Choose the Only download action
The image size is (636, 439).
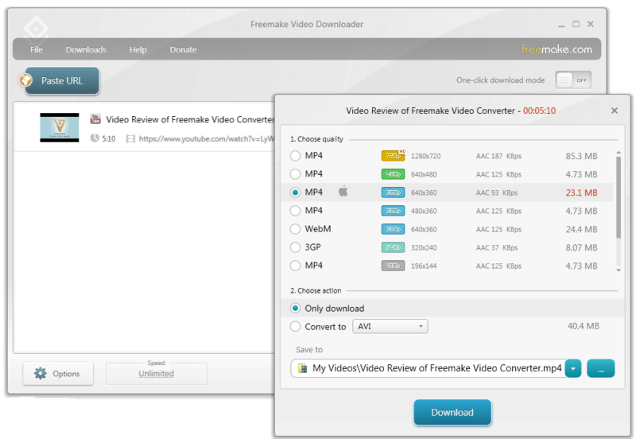click(x=295, y=309)
